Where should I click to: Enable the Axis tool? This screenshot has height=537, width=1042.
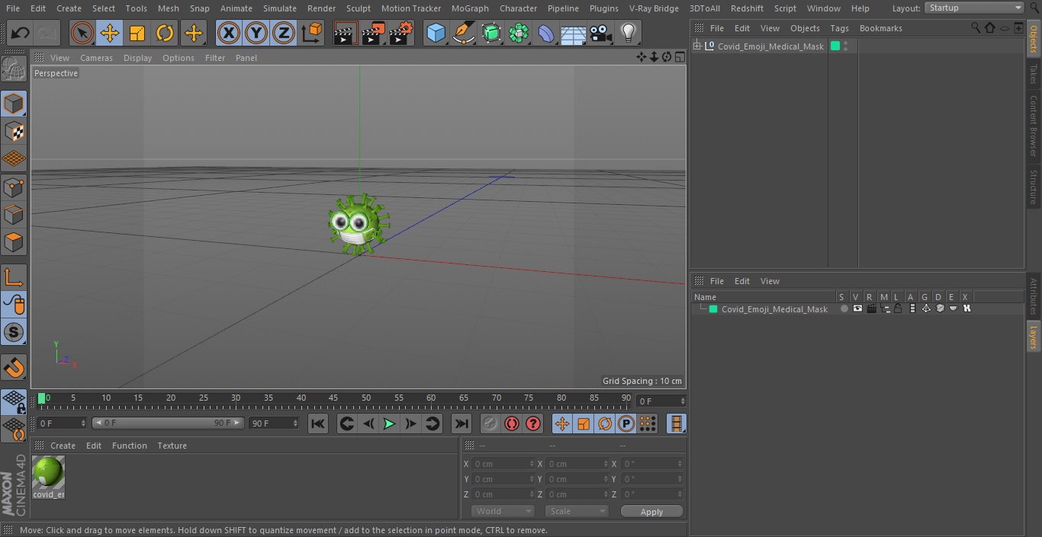[x=14, y=276]
